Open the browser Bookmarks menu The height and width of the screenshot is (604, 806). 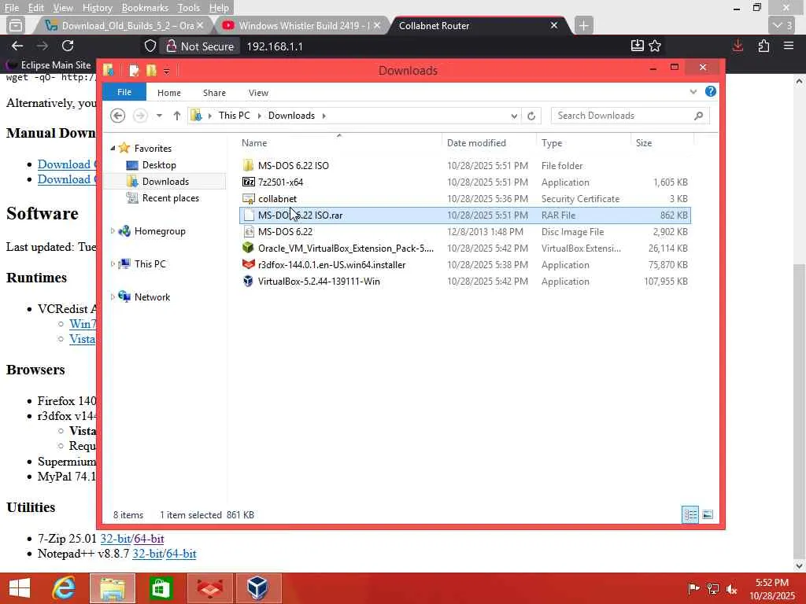point(145,8)
